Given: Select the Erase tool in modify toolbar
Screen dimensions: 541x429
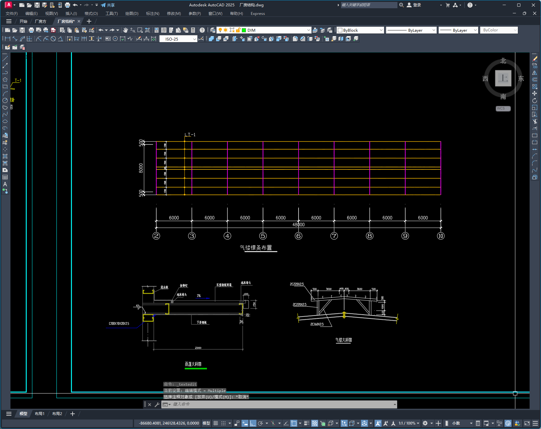Looking at the screenshot, I should click(535, 59).
